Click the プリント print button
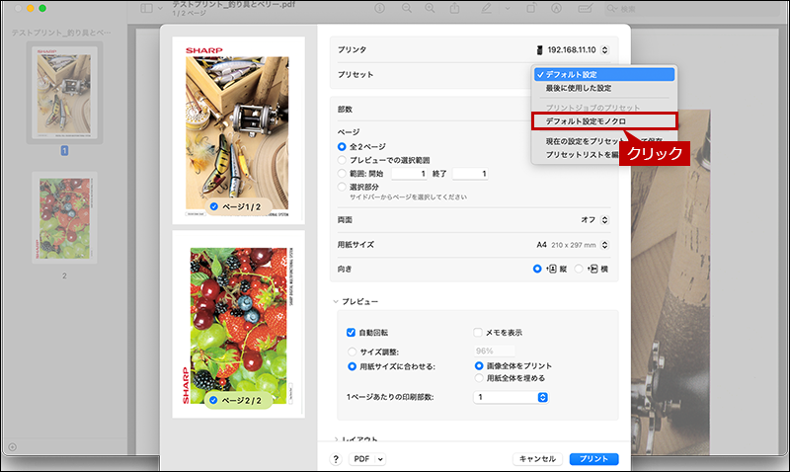 tap(593, 459)
